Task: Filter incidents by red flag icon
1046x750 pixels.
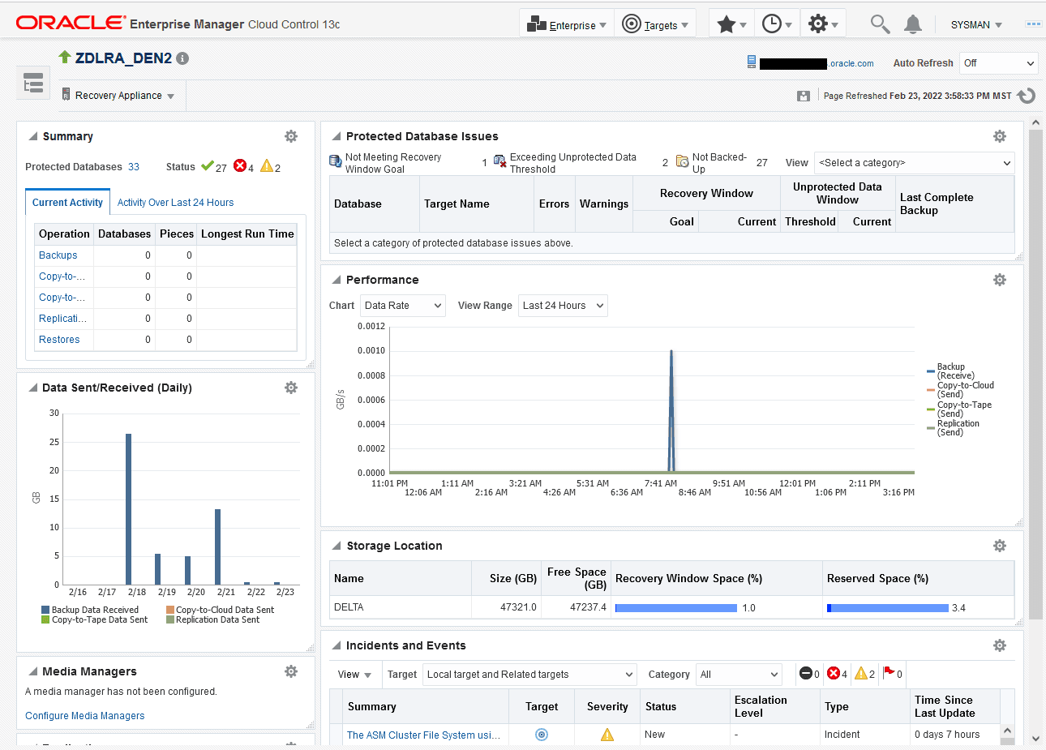Action: coord(889,672)
